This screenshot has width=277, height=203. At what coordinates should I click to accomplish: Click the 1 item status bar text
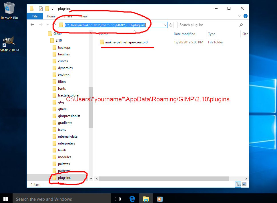pos(35,184)
